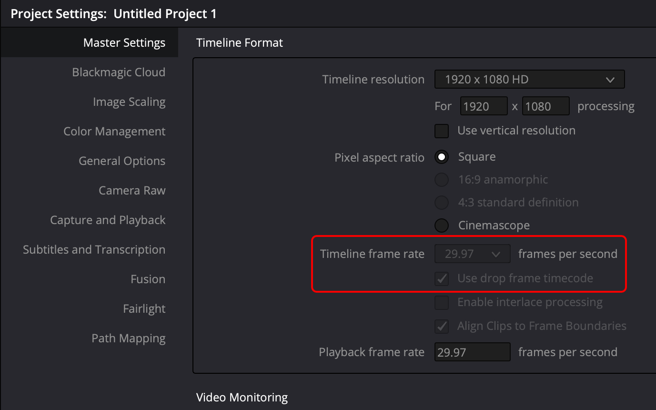Enable Use vertical resolution checkbox
This screenshot has height=410, width=656.
442,131
